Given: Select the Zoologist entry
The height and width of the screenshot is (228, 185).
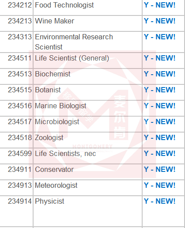Looking at the screenshot, I should coord(49,138).
